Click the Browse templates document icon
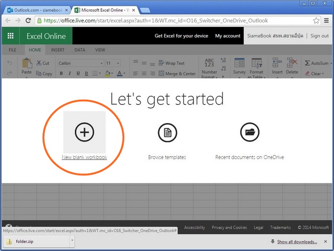Image resolution: width=334 pixels, height=251 pixels. coord(167,132)
